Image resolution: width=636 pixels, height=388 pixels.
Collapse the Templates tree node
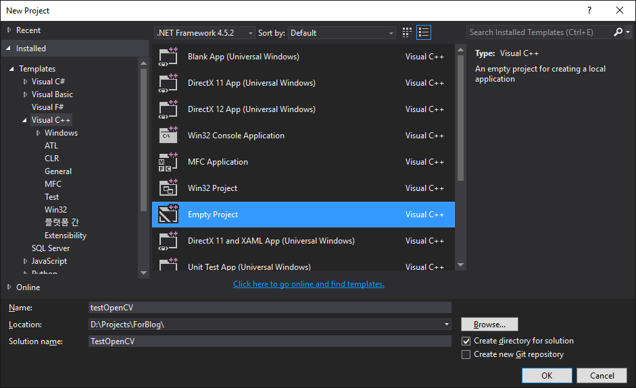(x=11, y=69)
